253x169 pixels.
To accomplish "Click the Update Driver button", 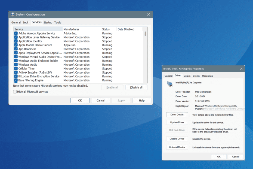I will [x=177, y=122].
